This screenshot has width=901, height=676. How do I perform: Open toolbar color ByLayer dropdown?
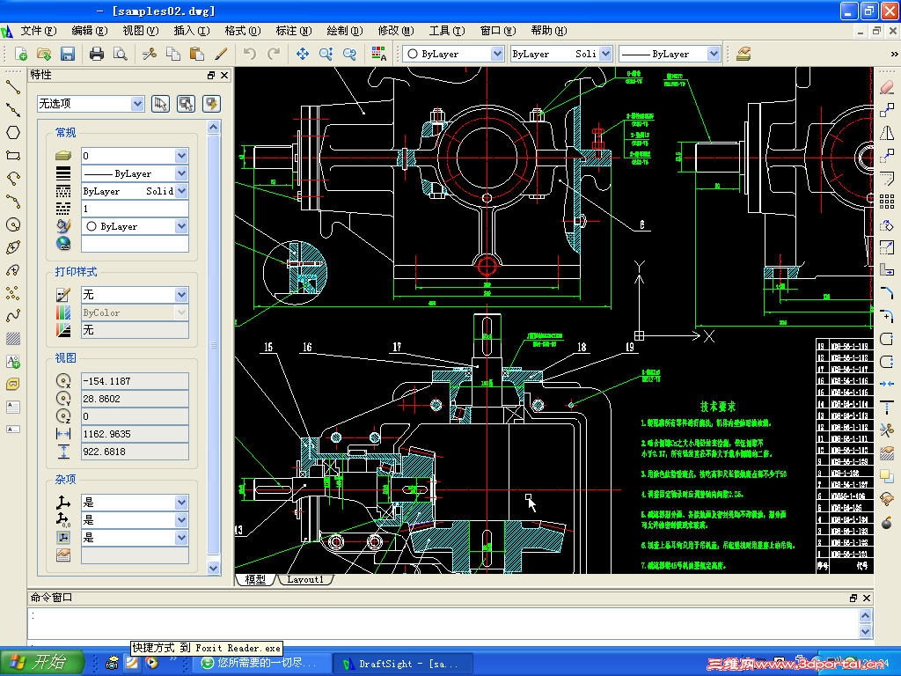pos(453,54)
